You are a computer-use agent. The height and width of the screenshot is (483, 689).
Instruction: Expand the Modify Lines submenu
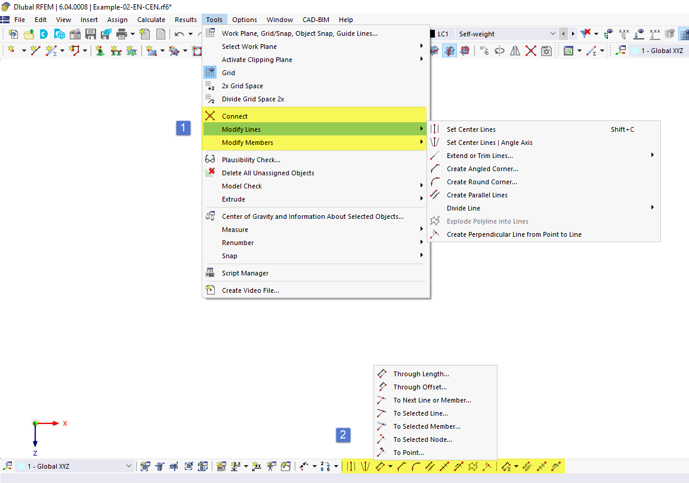[x=242, y=129]
